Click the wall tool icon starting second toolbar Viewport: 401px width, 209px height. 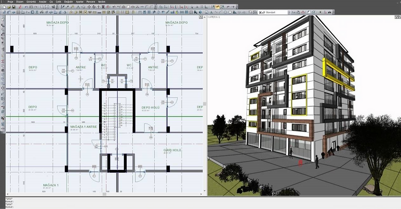tap(5, 12)
